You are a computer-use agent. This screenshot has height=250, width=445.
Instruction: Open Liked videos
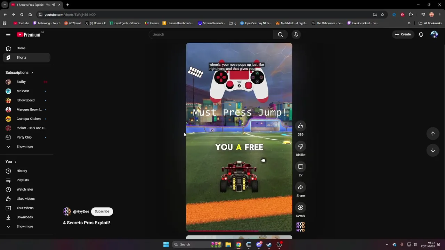tap(26, 199)
